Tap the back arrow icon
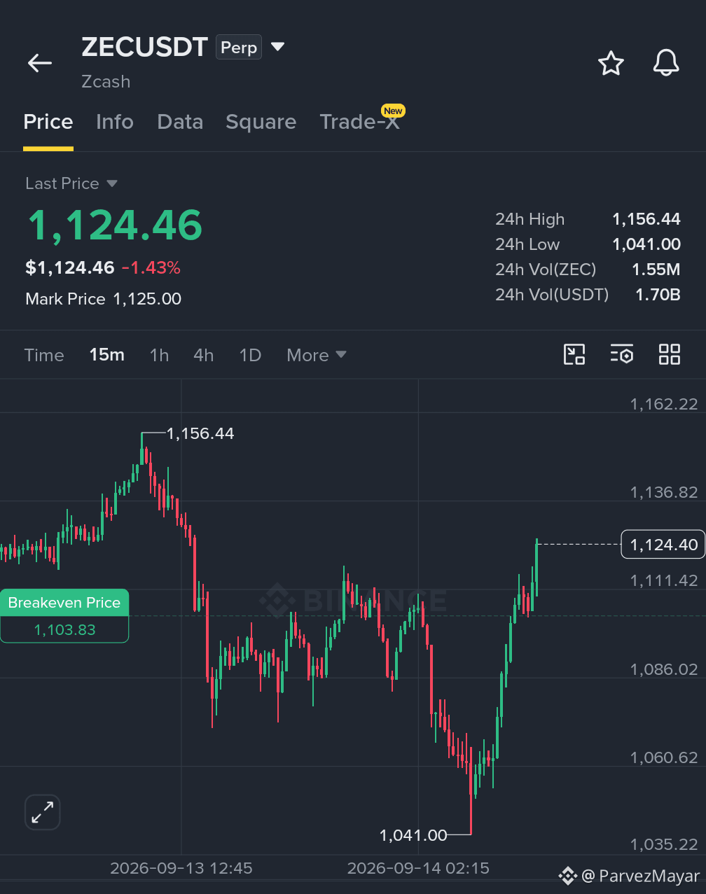 40,63
